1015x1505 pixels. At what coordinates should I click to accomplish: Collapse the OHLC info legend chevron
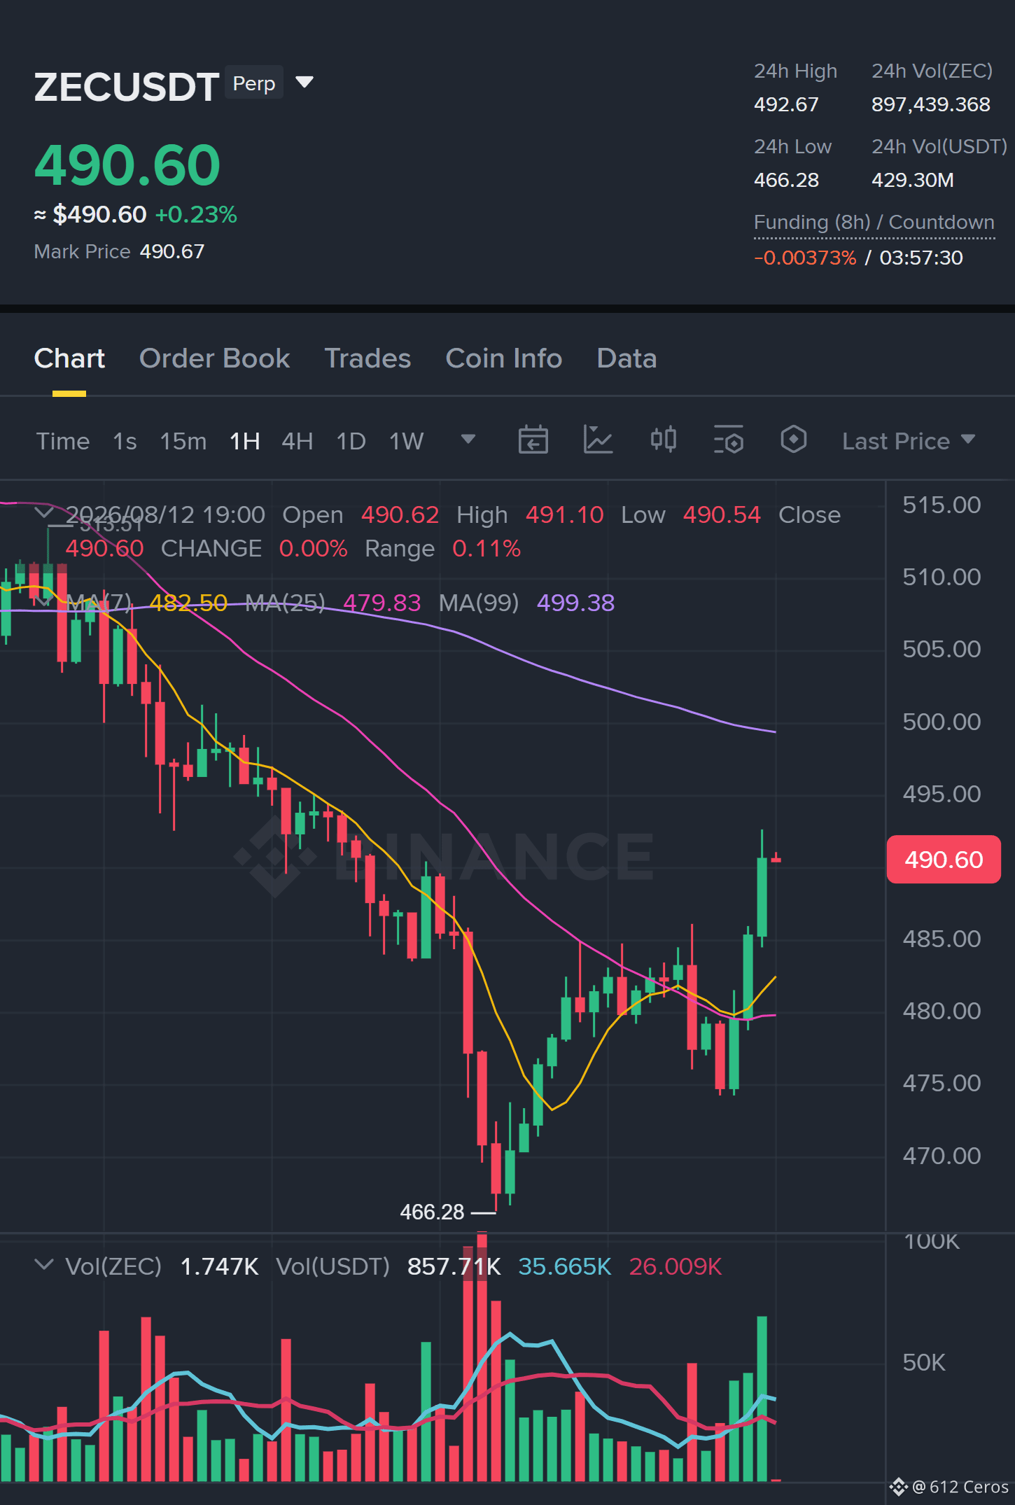44,513
